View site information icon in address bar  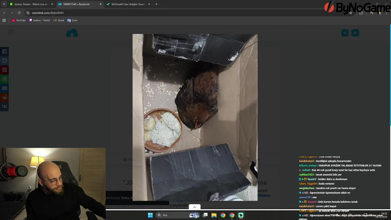[28, 13]
